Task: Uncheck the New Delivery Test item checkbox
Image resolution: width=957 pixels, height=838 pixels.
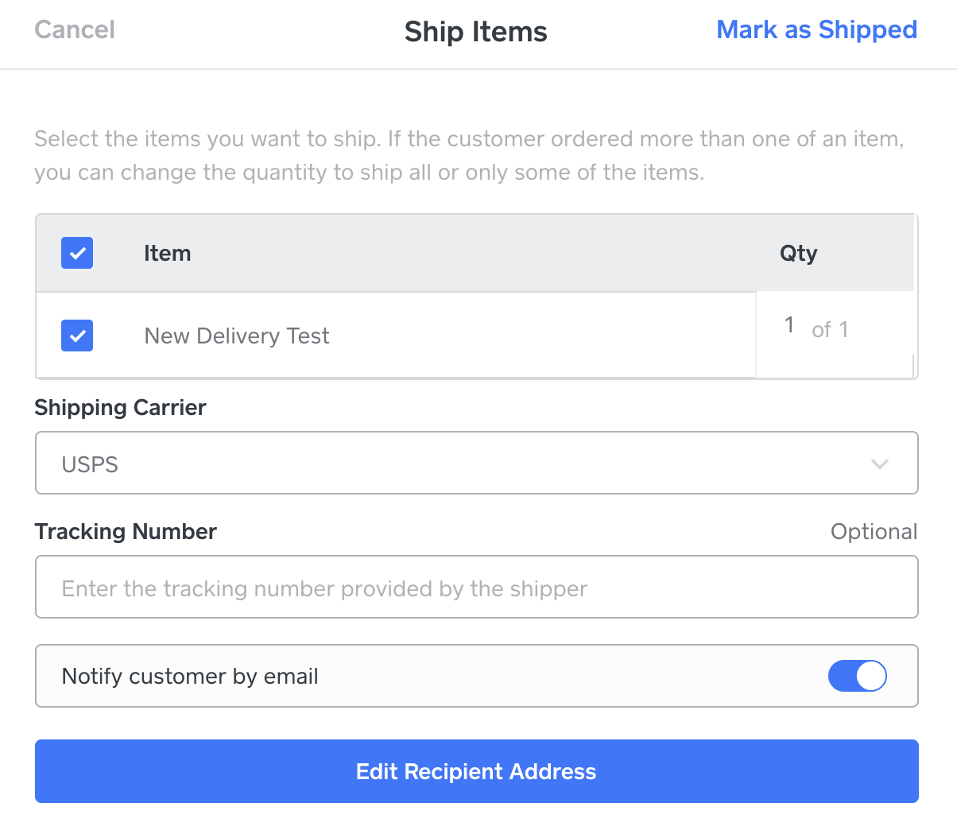Action: [x=77, y=336]
